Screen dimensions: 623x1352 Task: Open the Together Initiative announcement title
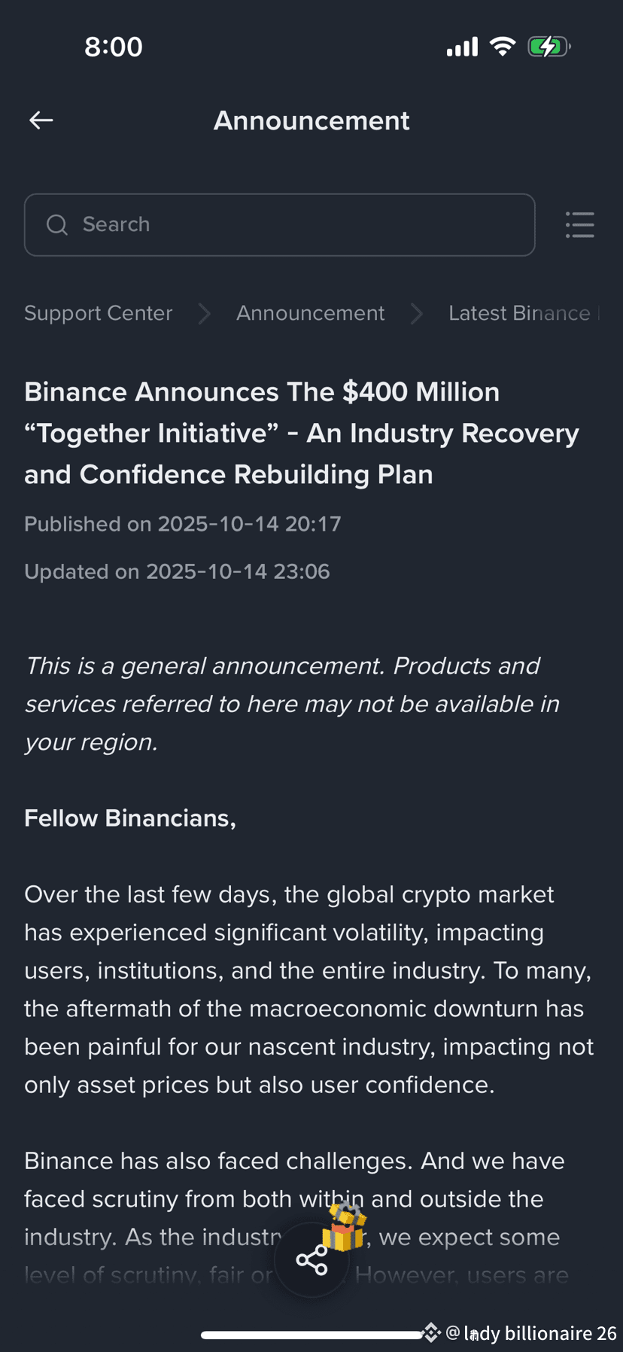pyautogui.click(x=301, y=433)
